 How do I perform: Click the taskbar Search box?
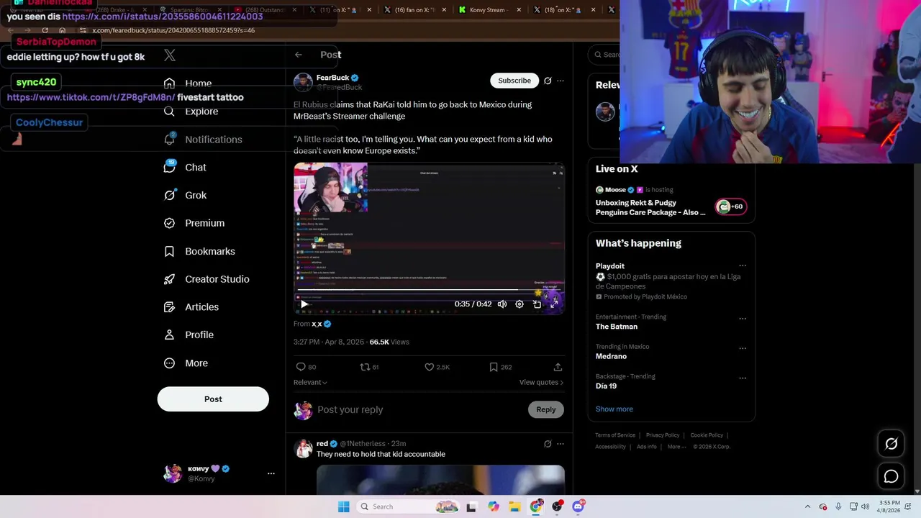pyautogui.click(x=408, y=506)
